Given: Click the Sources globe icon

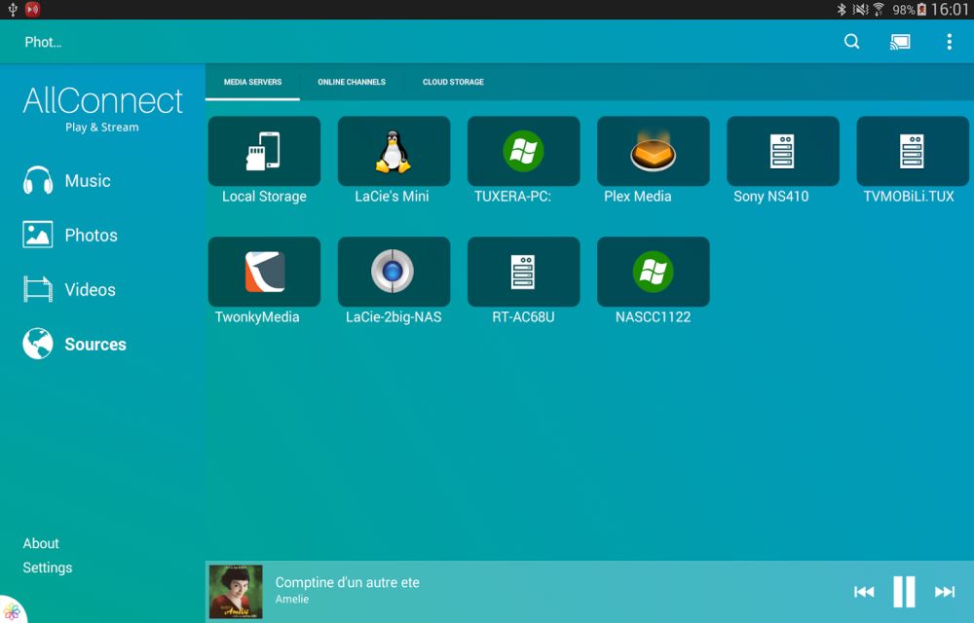Looking at the screenshot, I should pyautogui.click(x=38, y=344).
